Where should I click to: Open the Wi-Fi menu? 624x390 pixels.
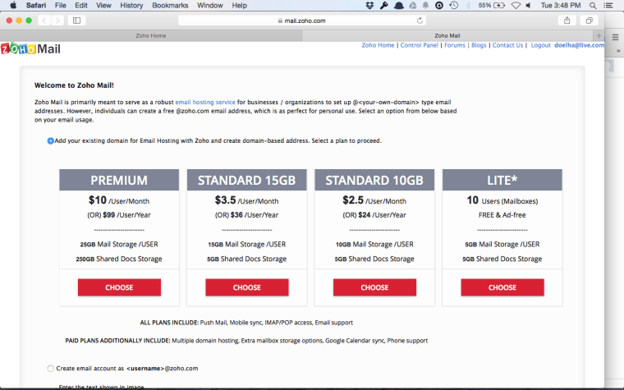[516, 5]
